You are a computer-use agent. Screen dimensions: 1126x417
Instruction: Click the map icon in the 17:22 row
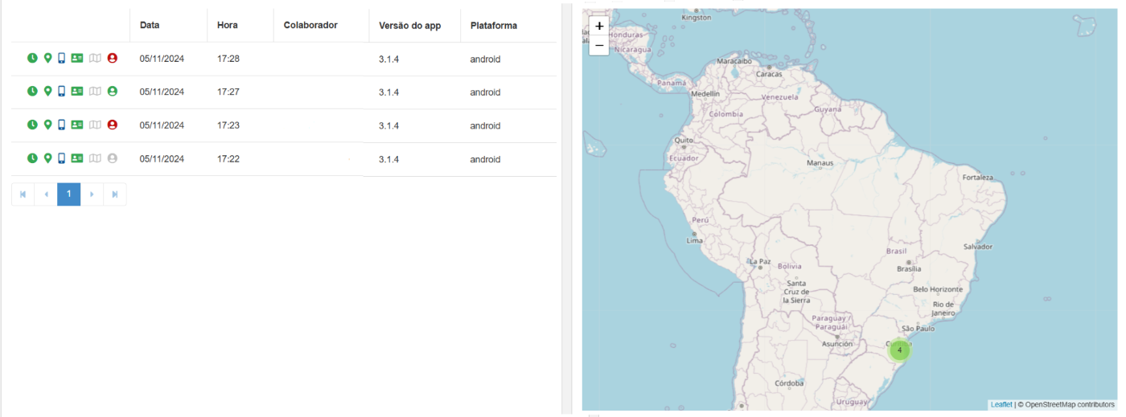[x=95, y=158]
